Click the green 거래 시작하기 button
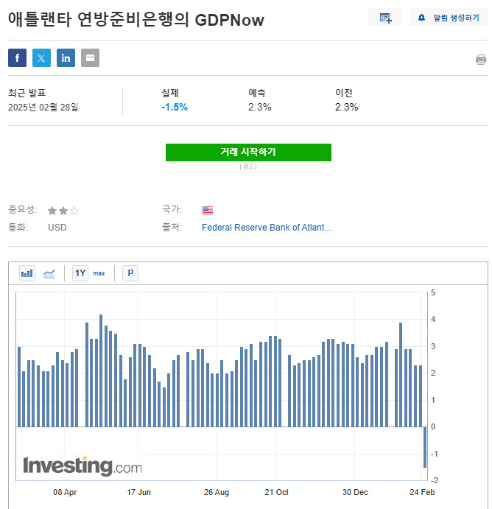 click(248, 152)
